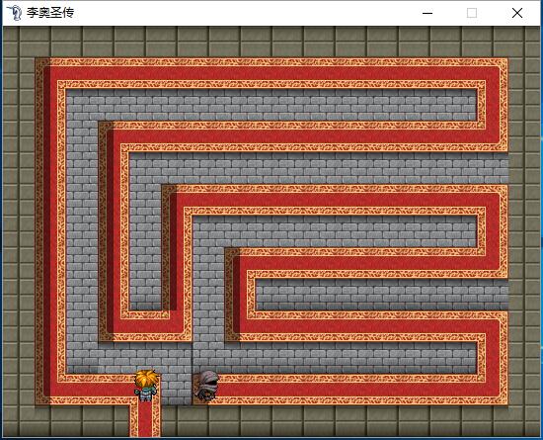The image size is (543, 440).
Task: Click the window title 李奥圣传
Action: [x=50, y=13]
